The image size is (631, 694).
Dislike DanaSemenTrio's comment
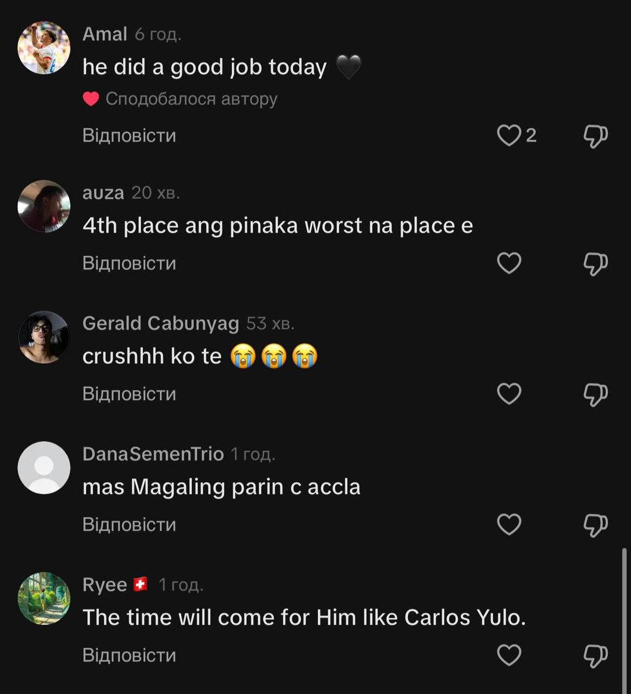tap(595, 525)
